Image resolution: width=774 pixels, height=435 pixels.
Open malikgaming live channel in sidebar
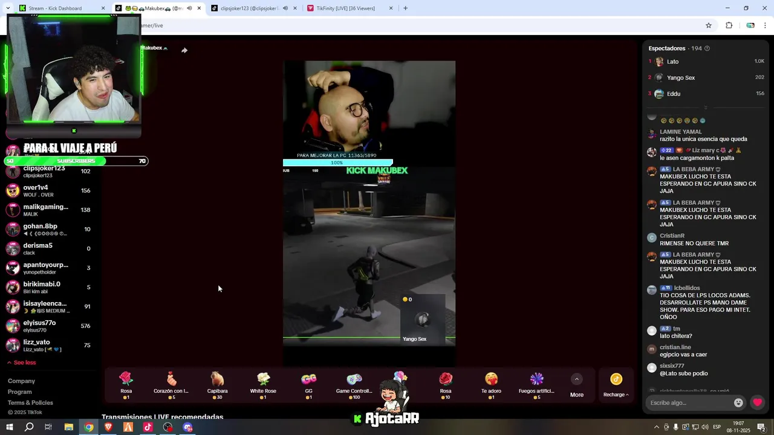[48, 210]
